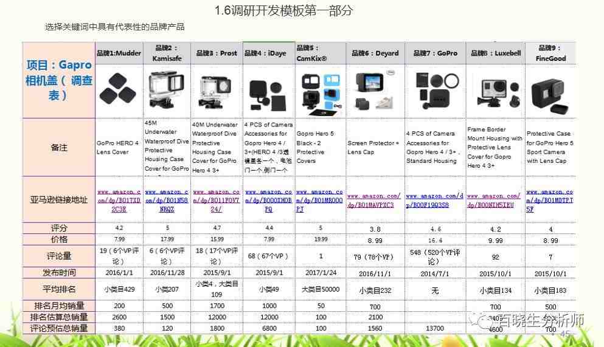
Task: Click the rating cell '4.7'
Action: tap(217, 228)
